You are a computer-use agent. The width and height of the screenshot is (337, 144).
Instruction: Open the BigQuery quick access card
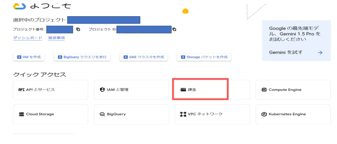(x=131, y=114)
